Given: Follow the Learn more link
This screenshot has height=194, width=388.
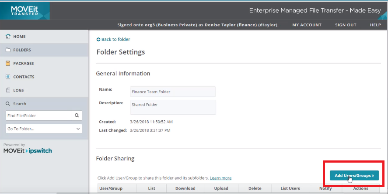Looking at the screenshot, I should [220, 178].
